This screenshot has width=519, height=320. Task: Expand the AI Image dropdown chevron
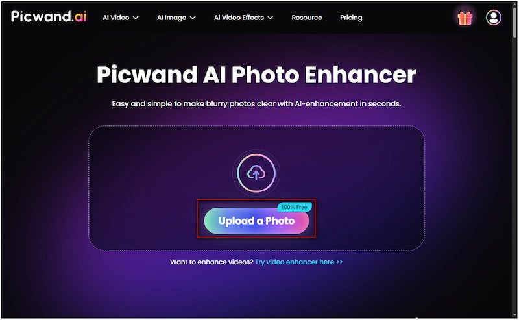pyautogui.click(x=193, y=18)
